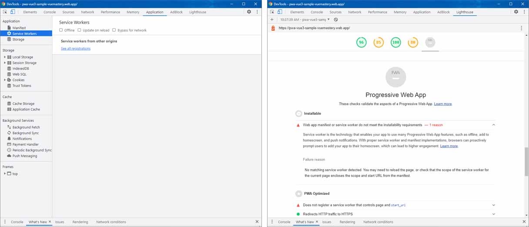Open Background Fetch service
The image size is (529, 227).
tap(26, 127)
